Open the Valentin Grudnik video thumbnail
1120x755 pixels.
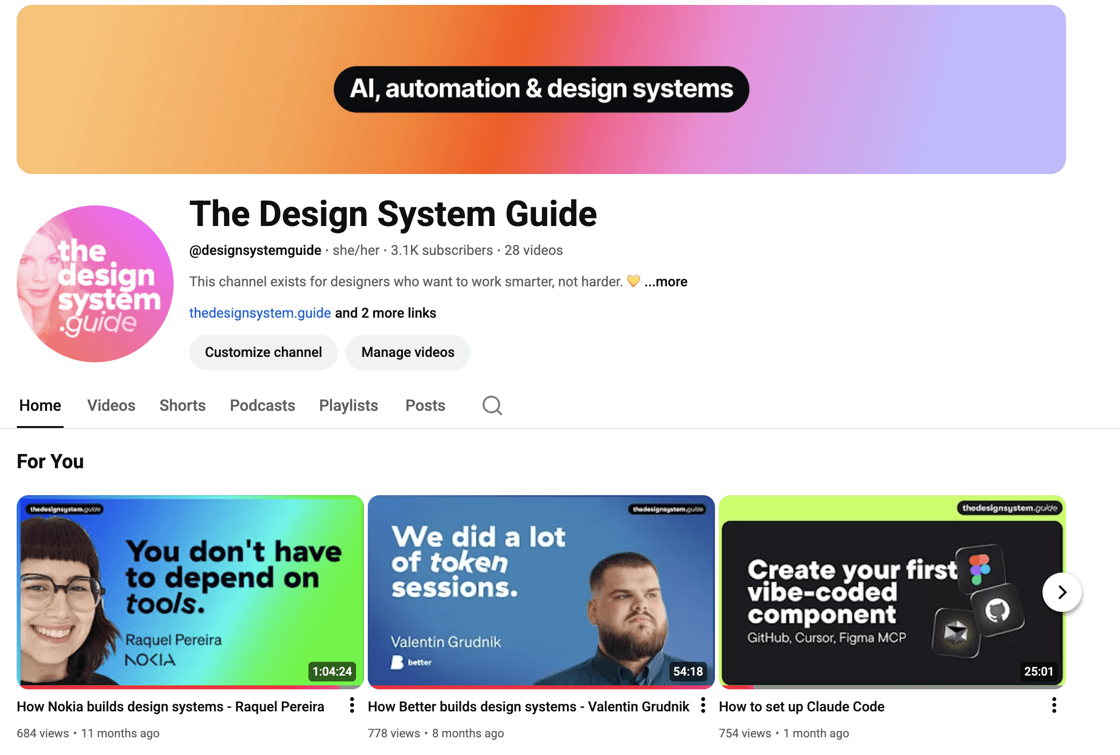(x=541, y=590)
